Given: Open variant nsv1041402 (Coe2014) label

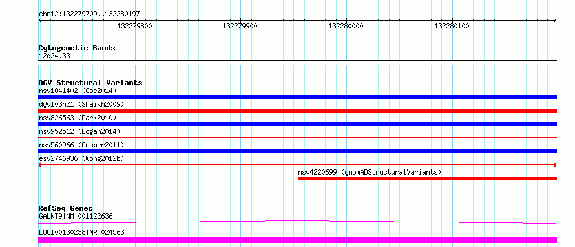Looking at the screenshot, I should click(78, 91).
